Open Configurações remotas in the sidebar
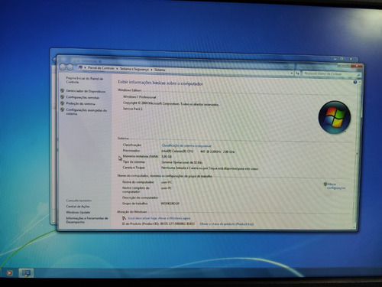The height and width of the screenshot is (287, 382). click(x=83, y=97)
